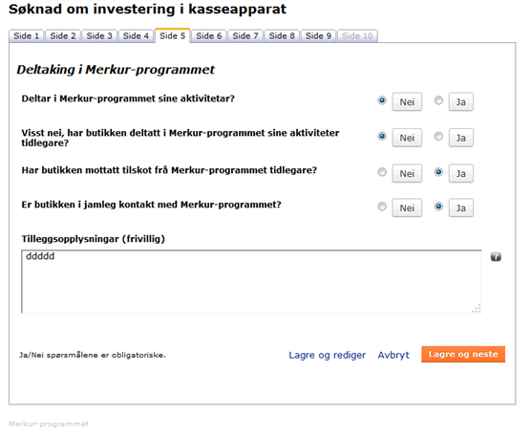This screenshot has width=531, height=437.
Task: Grab the textarea resize handle corner
Action: pos(477,309)
